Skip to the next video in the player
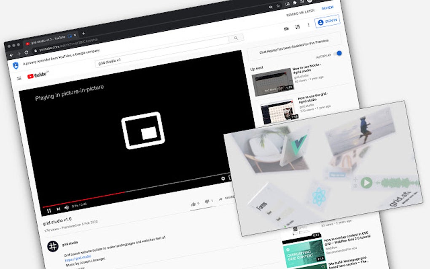Image resolution: width=430 pixels, height=269 pixels. tap(58, 209)
